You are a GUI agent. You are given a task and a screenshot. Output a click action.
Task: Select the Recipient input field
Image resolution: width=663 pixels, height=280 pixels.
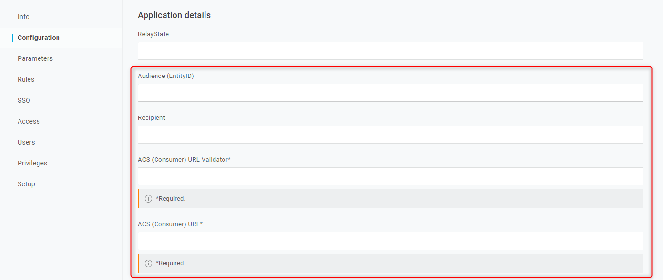[390, 135]
